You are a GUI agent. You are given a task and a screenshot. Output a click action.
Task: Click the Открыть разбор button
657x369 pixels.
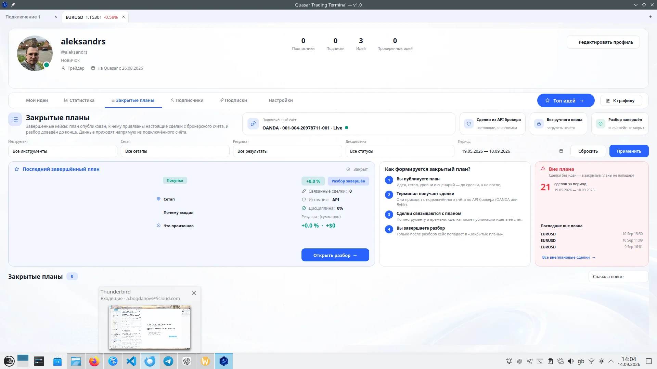click(335, 255)
